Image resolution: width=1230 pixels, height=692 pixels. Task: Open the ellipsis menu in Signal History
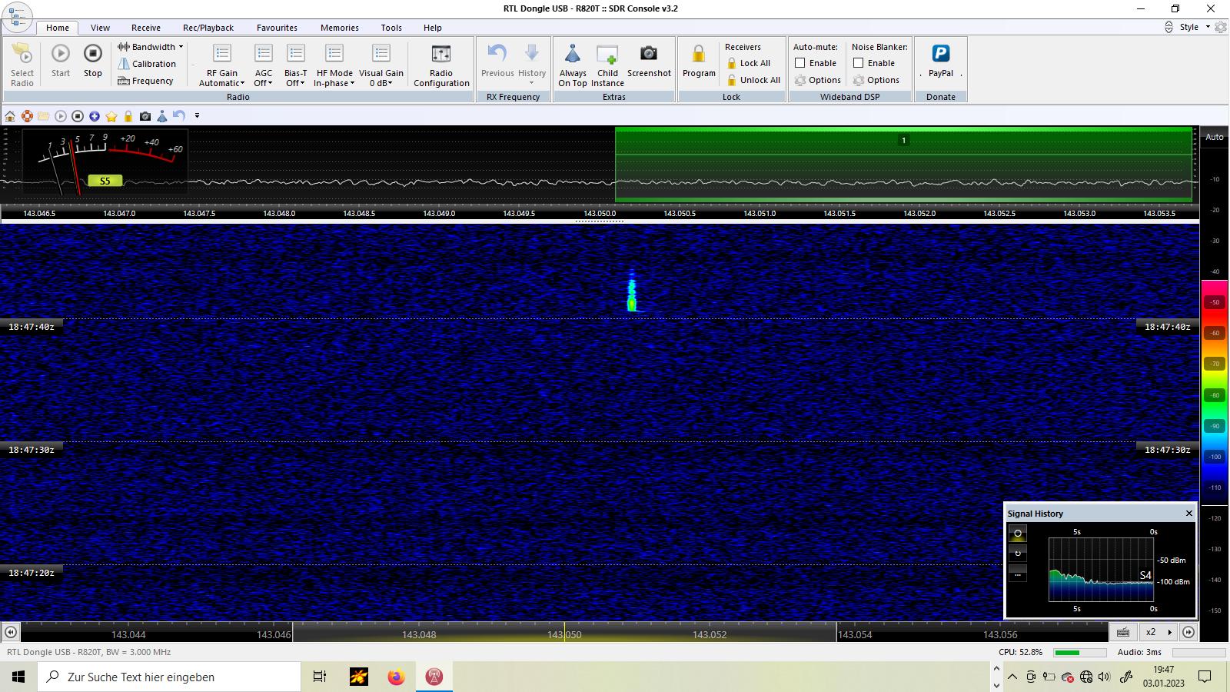click(1018, 574)
